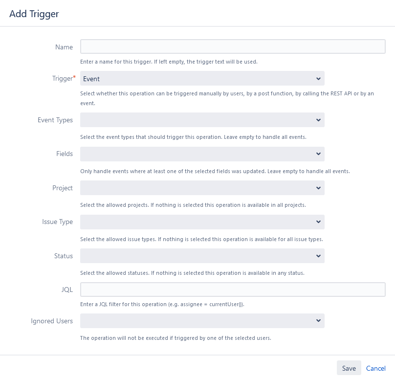This screenshot has width=395, height=379.
Task: Click the Name text input field
Action: click(233, 46)
